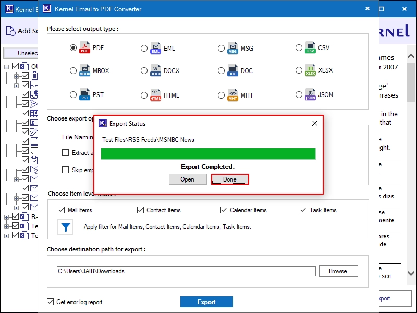Image resolution: width=417 pixels, height=313 pixels.
Task: Click Open in Export Status dialog
Action: tap(188, 179)
